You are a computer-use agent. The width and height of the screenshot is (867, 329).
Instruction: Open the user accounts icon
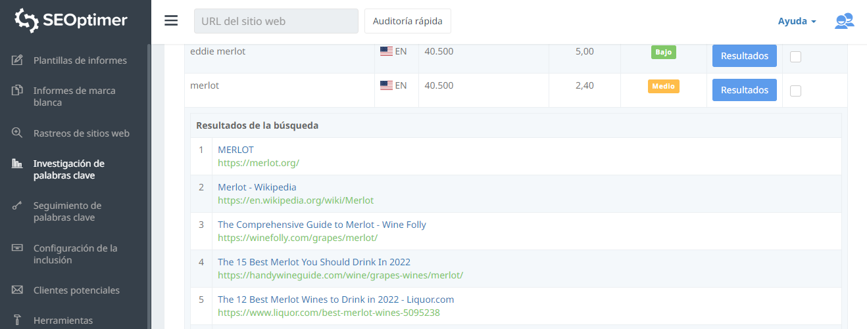844,21
